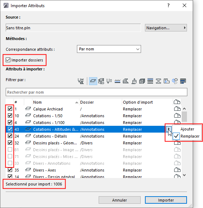Click the Archicad logo in title bar
203x208 pixels.
tap(6, 6)
